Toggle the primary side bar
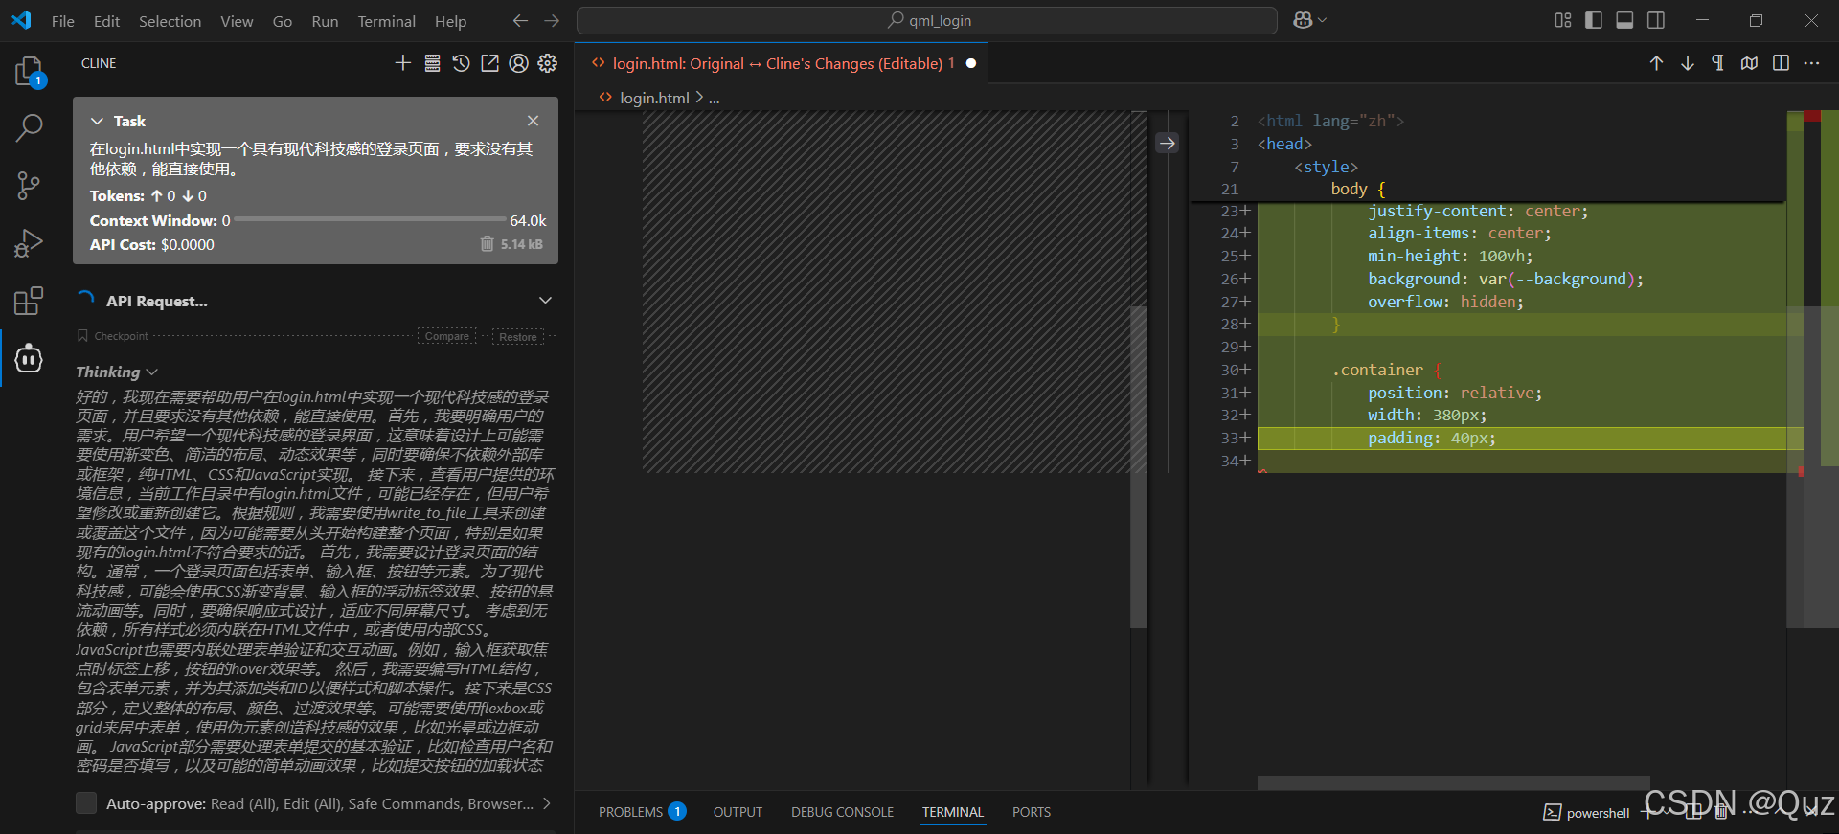This screenshot has width=1839, height=834. [x=1594, y=20]
